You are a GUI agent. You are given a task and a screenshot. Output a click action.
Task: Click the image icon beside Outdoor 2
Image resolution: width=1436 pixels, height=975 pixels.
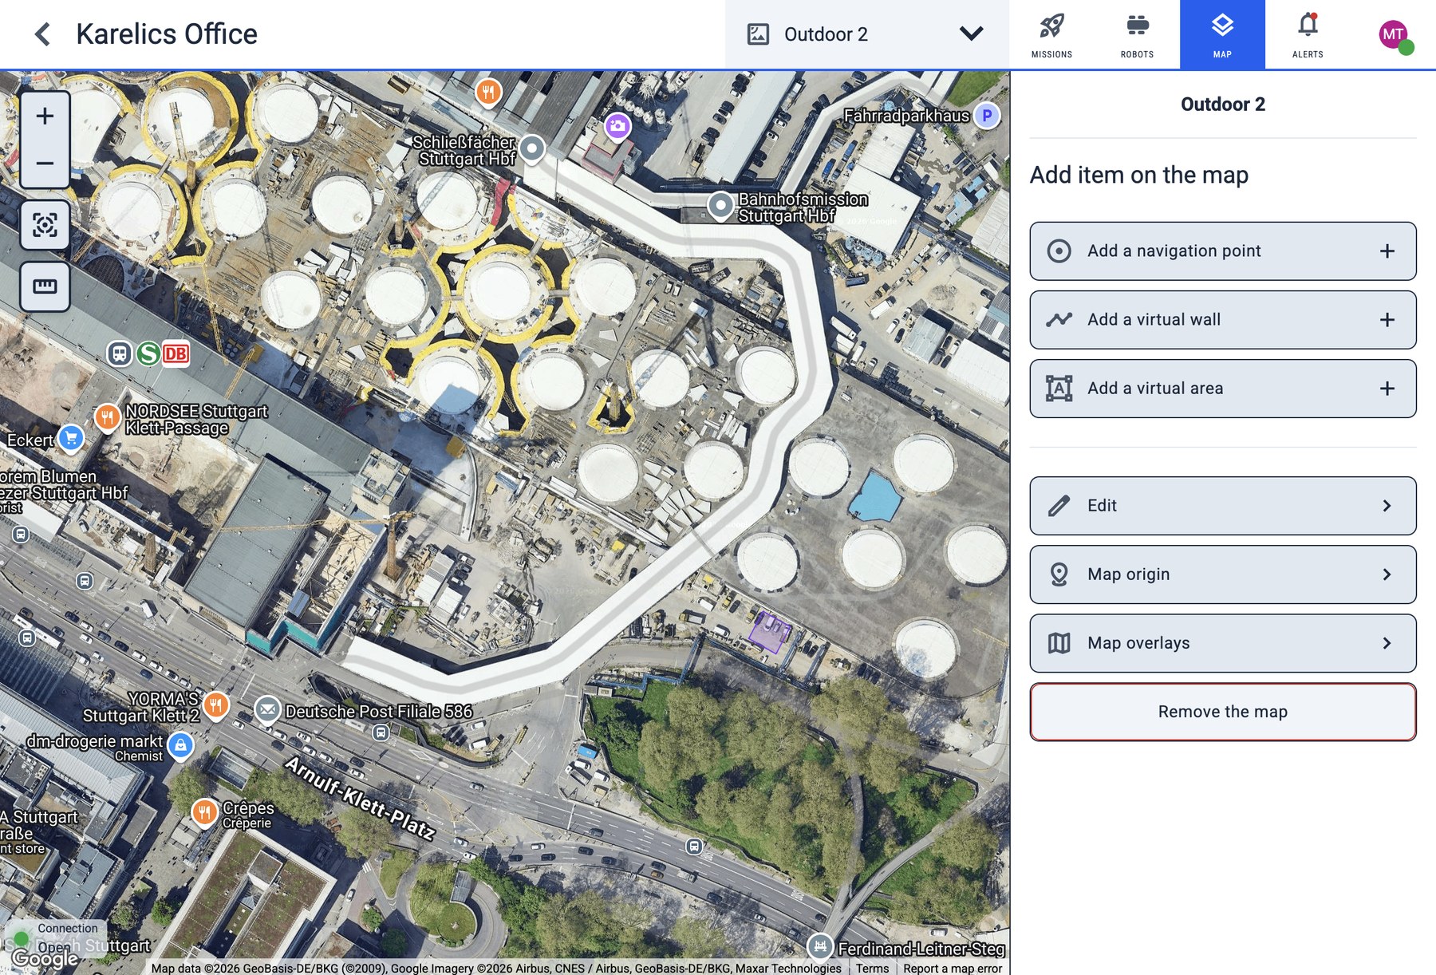[758, 34]
